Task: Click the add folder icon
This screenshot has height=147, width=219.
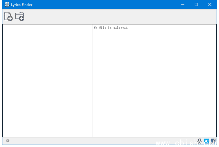Action: 20,16
